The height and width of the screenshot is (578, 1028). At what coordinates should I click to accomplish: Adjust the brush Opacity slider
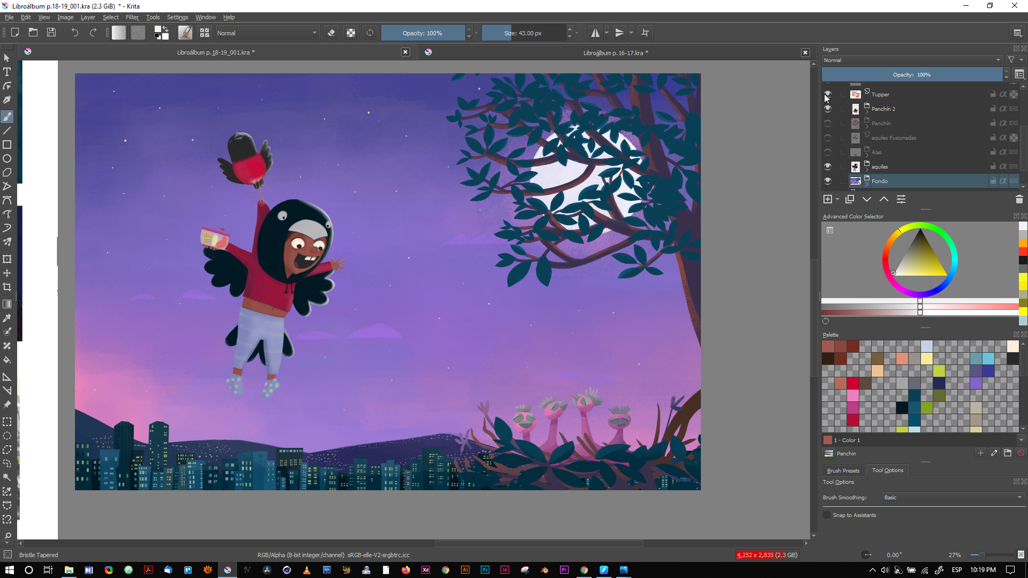coord(422,33)
